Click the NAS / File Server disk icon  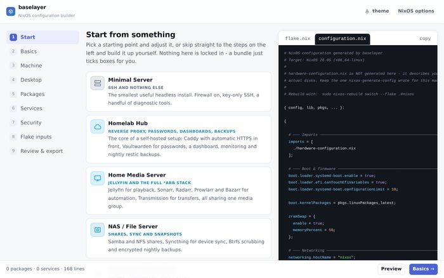point(98,230)
